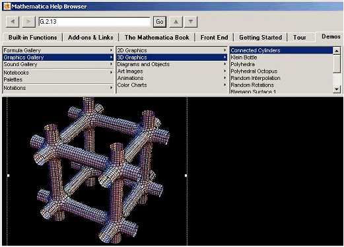This screenshot has height=247, width=344.
Task: Expand the Diagrams and Objects arrow
Action: pos(224,64)
